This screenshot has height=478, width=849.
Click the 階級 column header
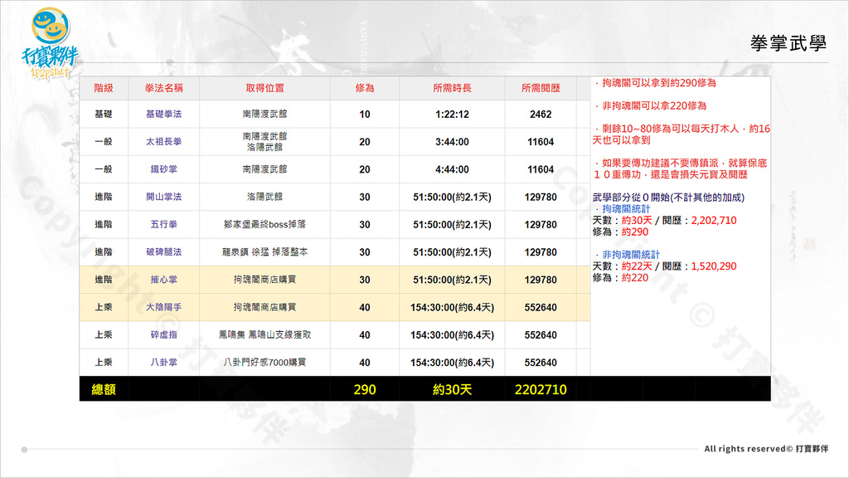pyautogui.click(x=104, y=88)
